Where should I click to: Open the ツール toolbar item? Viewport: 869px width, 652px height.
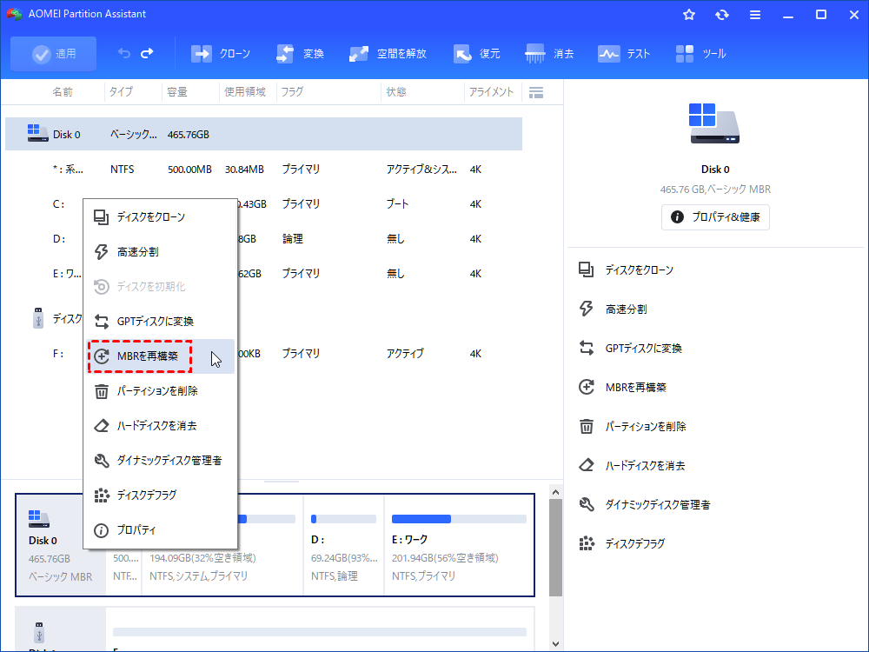click(700, 54)
